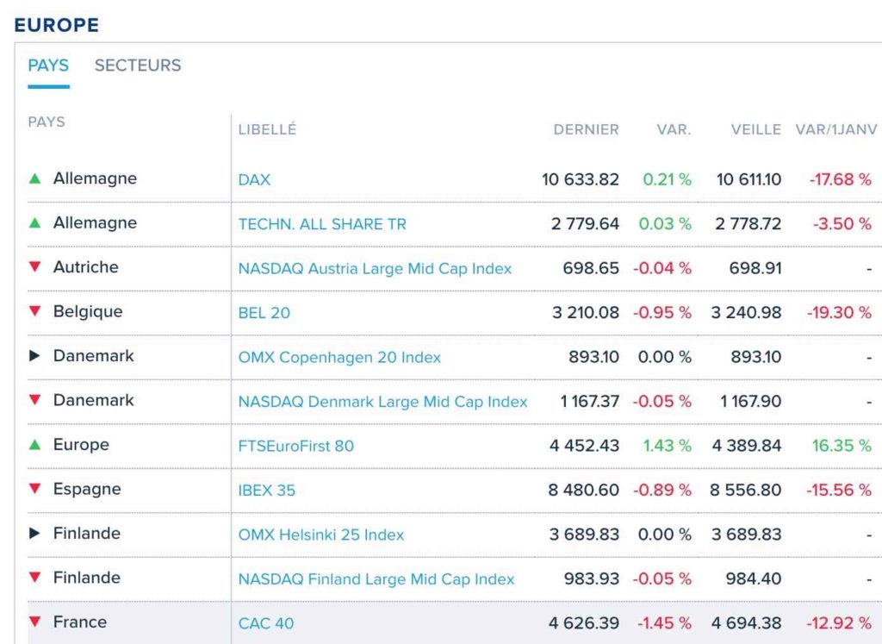Click the -0.95 % variation for BEL 20
The image size is (882, 644).
[662, 312]
